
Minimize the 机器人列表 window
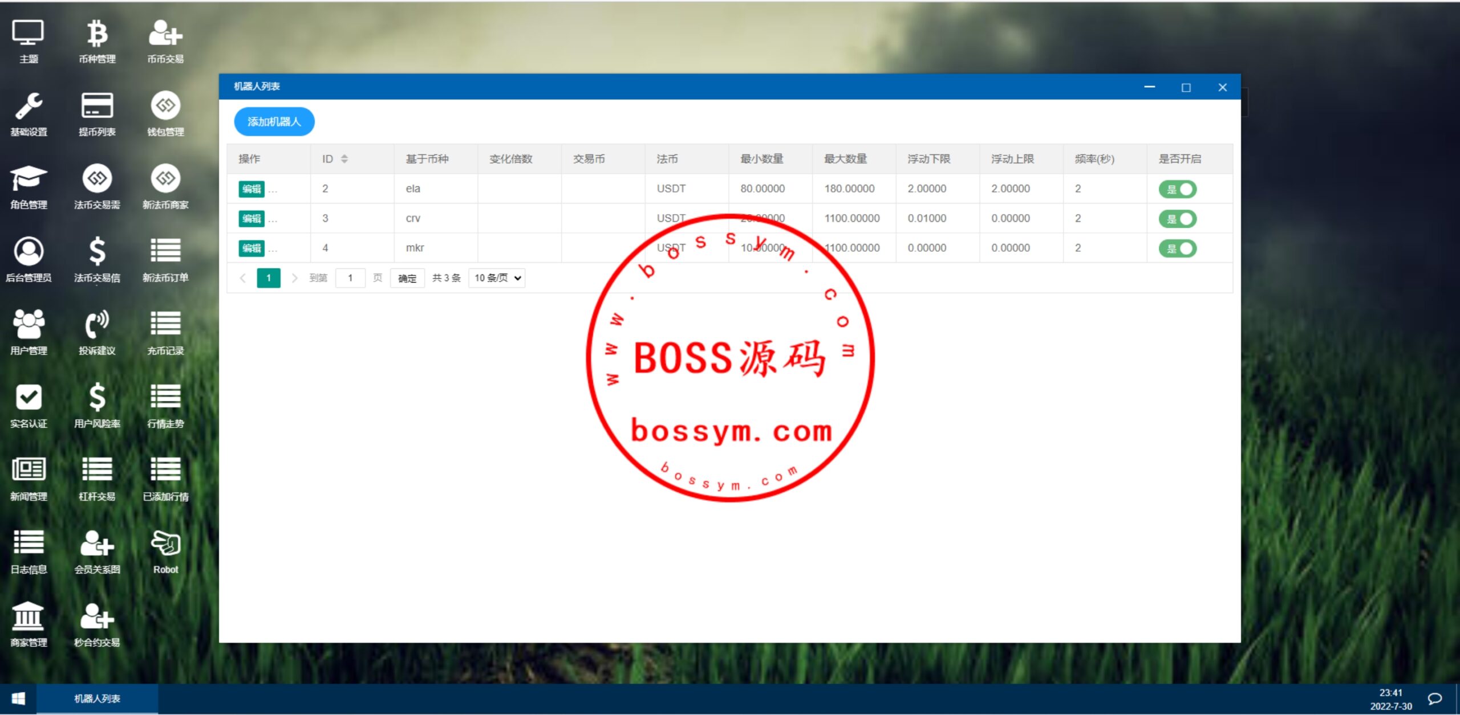pyautogui.click(x=1150, y=87)
